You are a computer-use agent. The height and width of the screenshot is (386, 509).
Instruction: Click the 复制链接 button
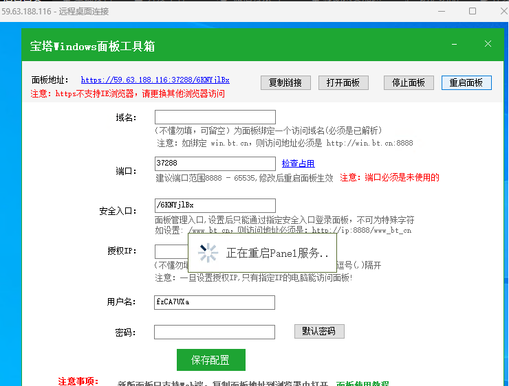[x=285, y=83]
